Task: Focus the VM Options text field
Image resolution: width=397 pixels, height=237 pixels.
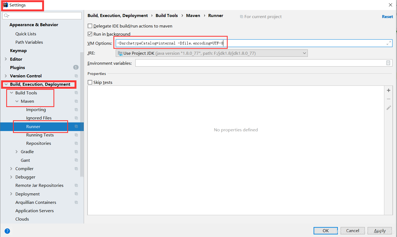Action: click(x=254, y=43)
